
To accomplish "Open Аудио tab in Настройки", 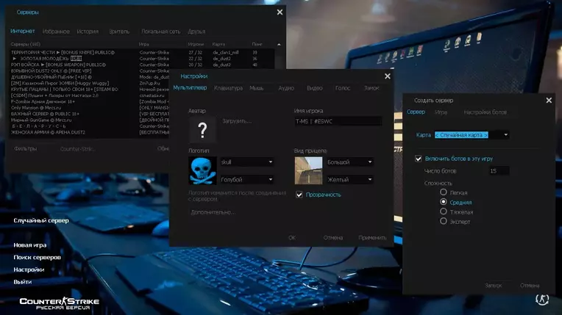I will coord(286,88).
